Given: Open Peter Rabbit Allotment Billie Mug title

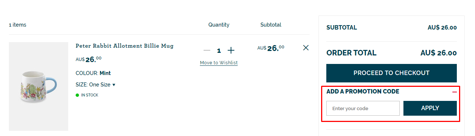Looking at the screenshot, I should 125,46.
